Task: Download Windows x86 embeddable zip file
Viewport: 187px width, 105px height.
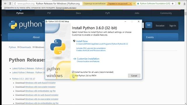Action: tap(40, 91)
